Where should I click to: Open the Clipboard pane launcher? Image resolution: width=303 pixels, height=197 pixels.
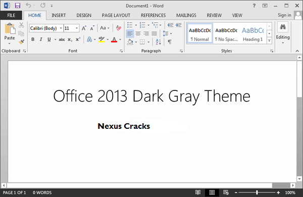(x=24, y=51)
